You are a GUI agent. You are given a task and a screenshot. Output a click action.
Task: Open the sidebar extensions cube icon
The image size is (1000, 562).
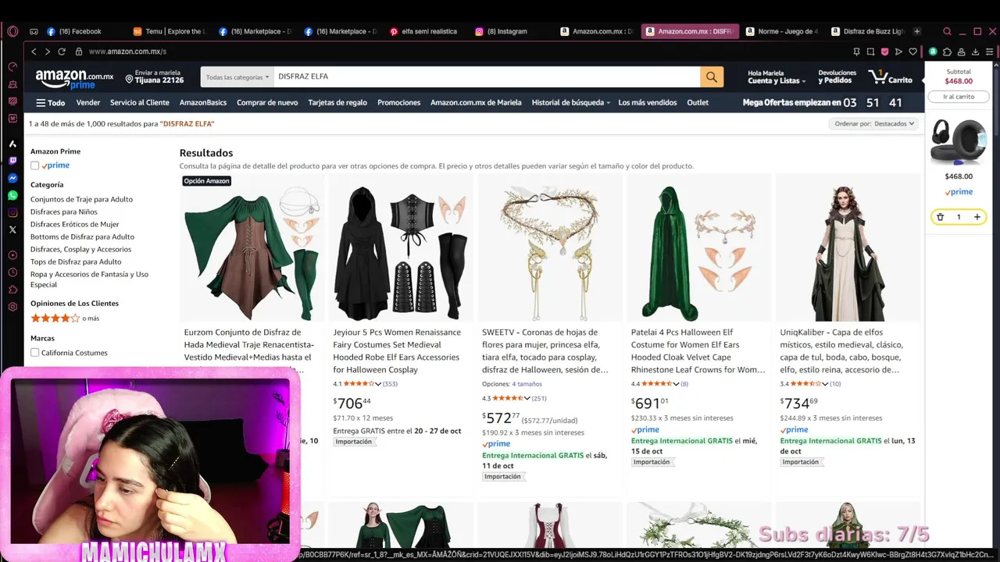(x=12, y=290)
